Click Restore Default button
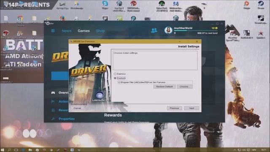Image resolution: width=270 pixels, height=152 pixels. pyautogui.click(x=164, y=87)
